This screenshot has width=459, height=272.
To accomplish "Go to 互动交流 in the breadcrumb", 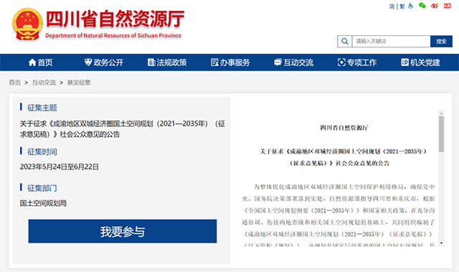I will click(44, 83).
